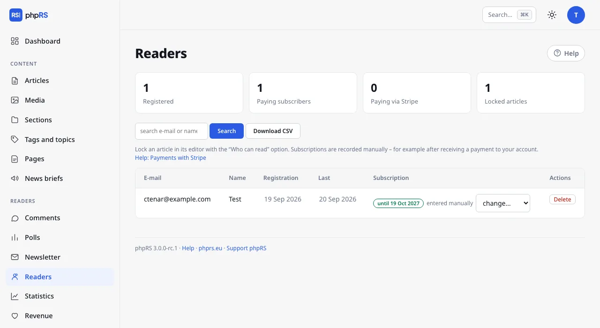Go to Articles in the sidebar
Screen dimensions: 600x328
click(x=60, y=81)
